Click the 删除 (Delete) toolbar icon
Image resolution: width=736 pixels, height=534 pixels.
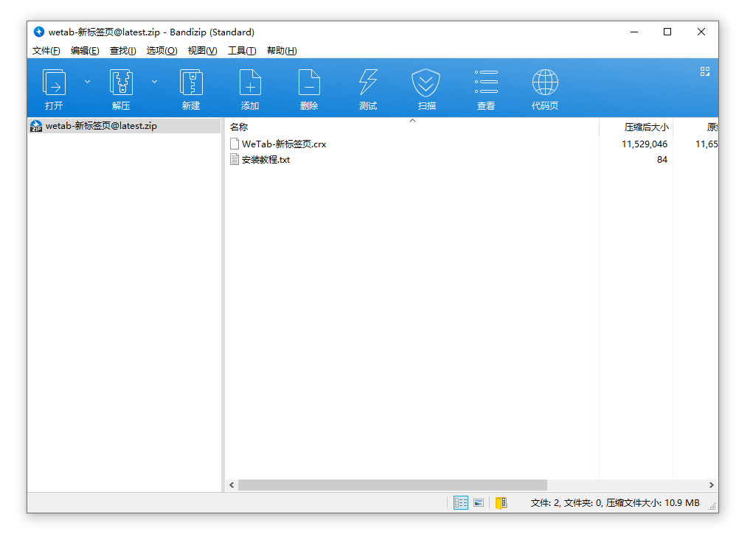point(309,82)
